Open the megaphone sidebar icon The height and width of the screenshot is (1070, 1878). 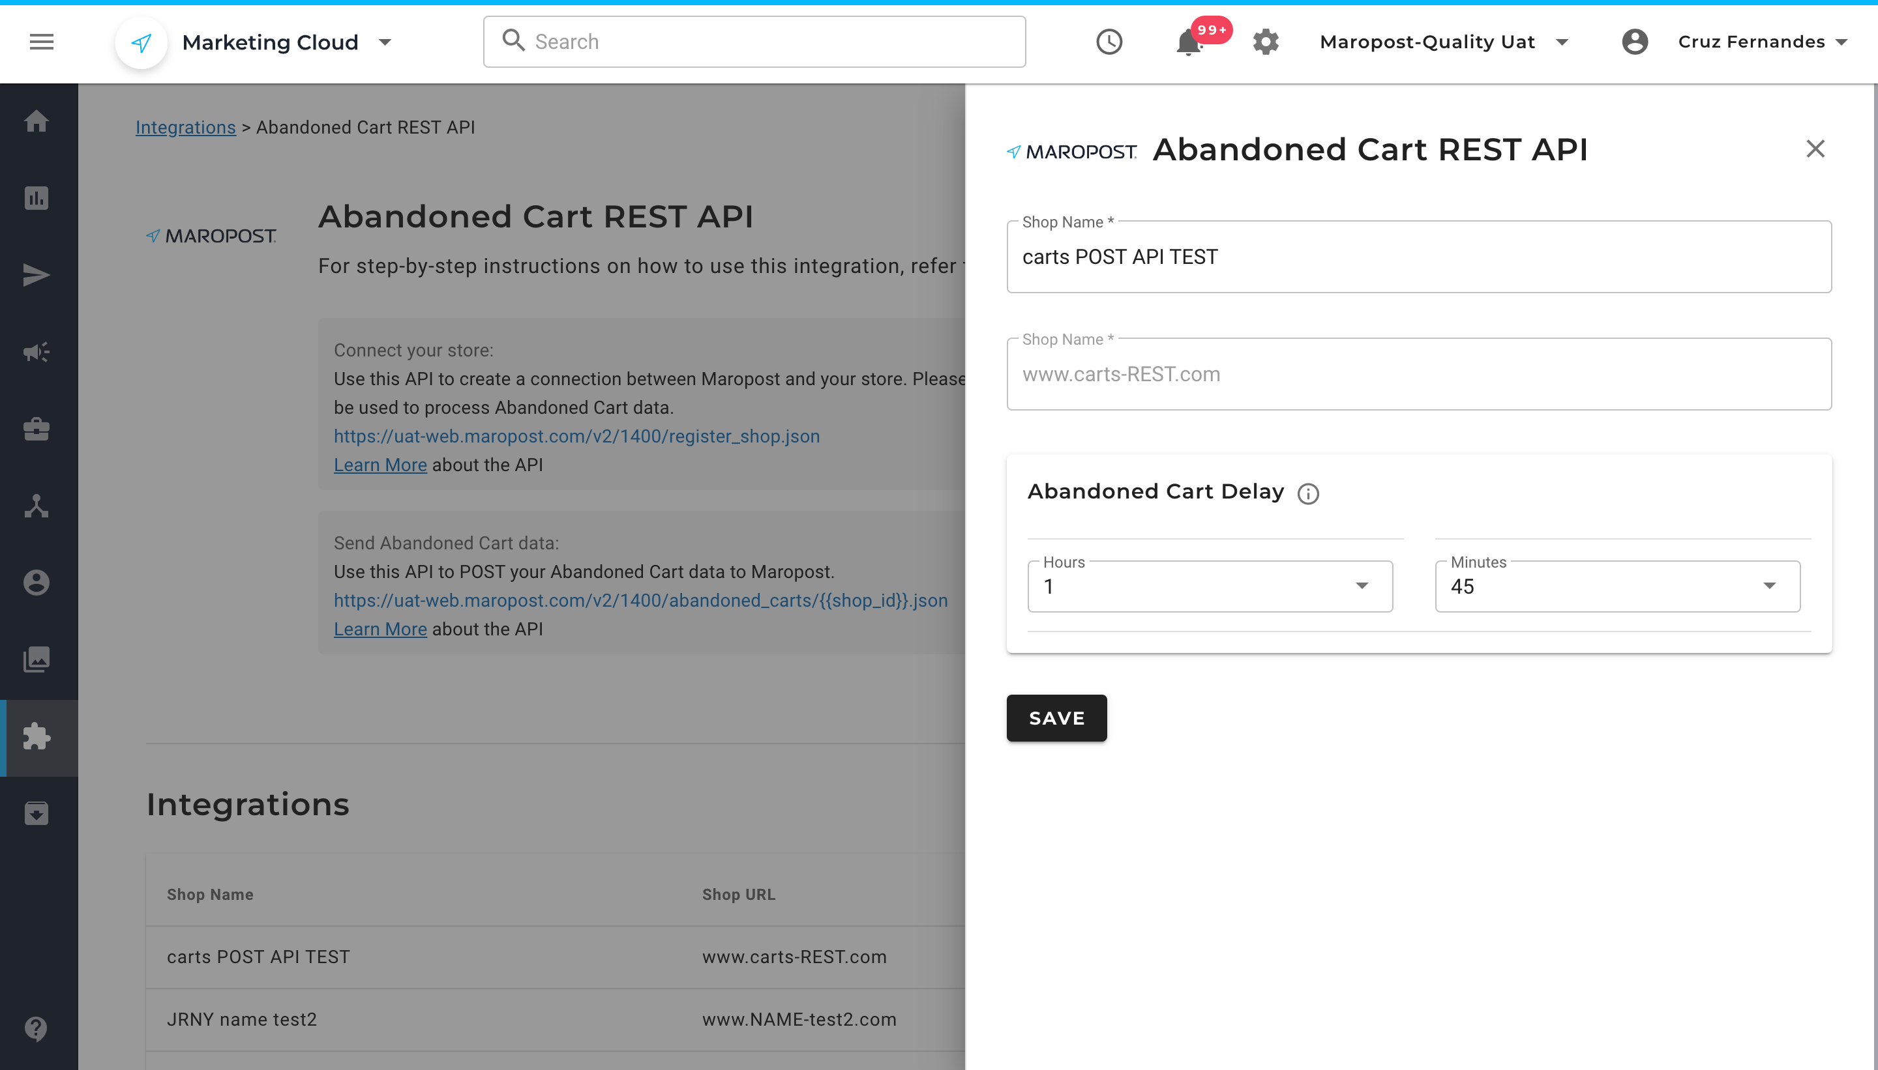(x=36, y=352)
